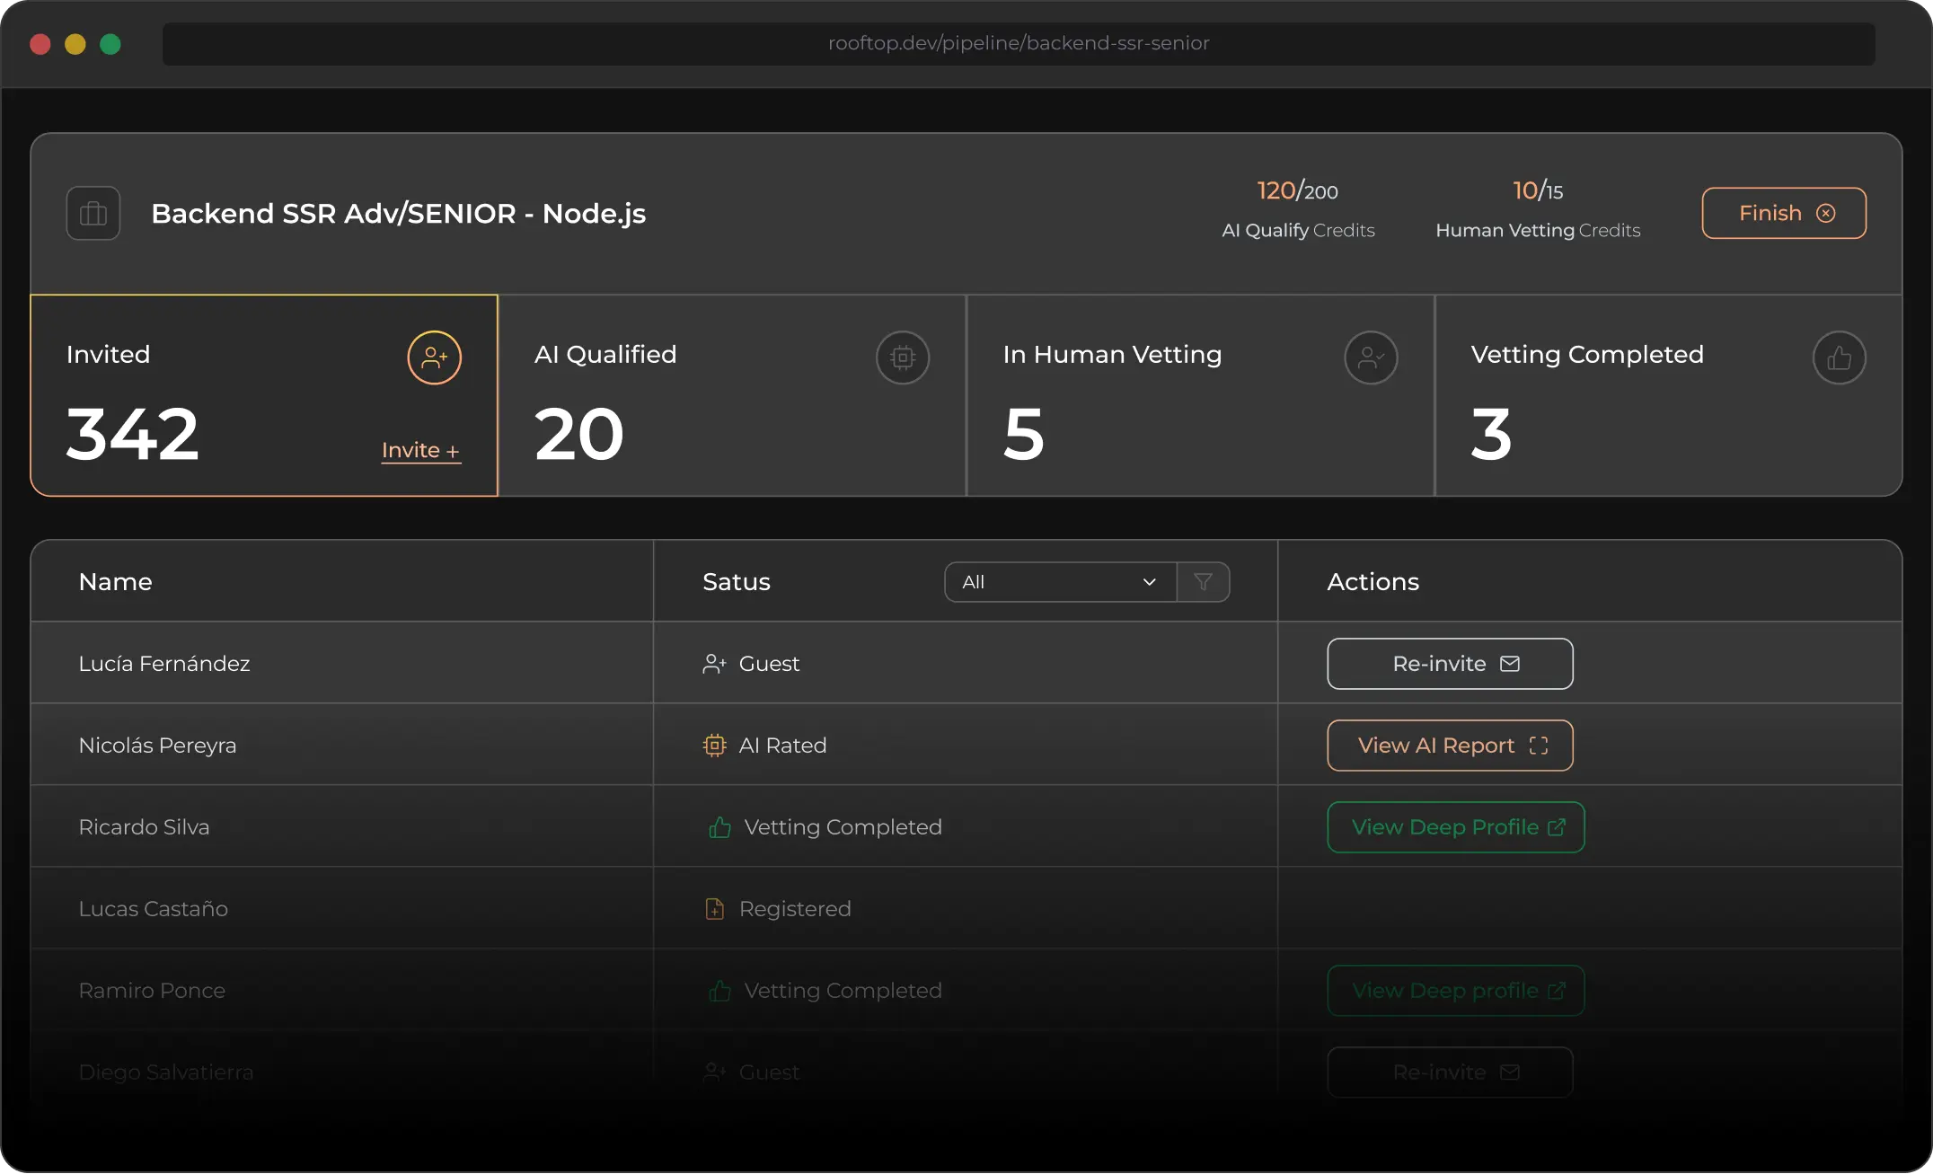Click Guest icon in Lucía Fernández row
Viewport: 1933px width, 1174px height.
pyautogui.click(x=714, y=664)
